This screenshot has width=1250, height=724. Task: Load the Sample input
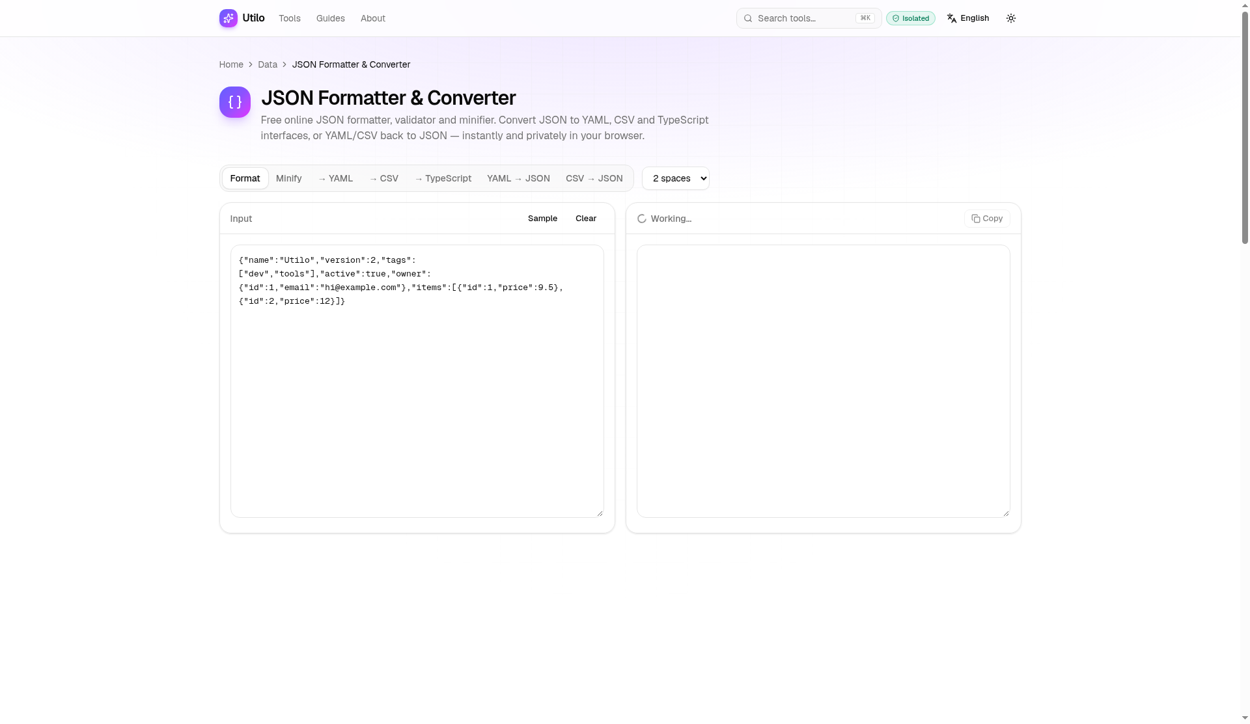click(542, 219)
